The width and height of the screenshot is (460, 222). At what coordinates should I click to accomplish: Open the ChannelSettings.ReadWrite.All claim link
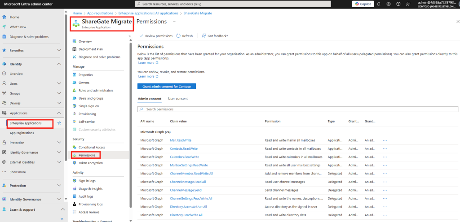coord(191,199)
